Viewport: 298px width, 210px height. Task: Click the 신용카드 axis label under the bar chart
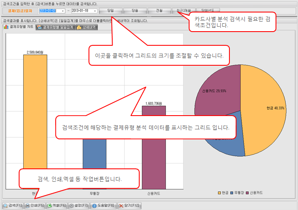coord(154,193)
